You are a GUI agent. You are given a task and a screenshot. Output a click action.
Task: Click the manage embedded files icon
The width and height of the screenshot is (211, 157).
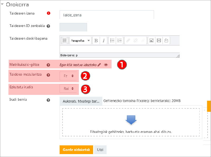tap(166, 40)
